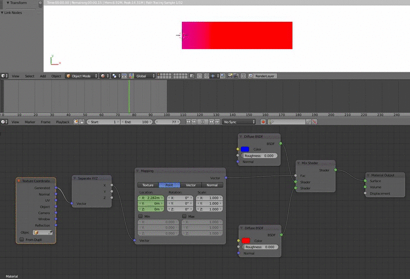Click the red Diffuse BSDF color swatch
Screen dimensions: 410x279
246,240
